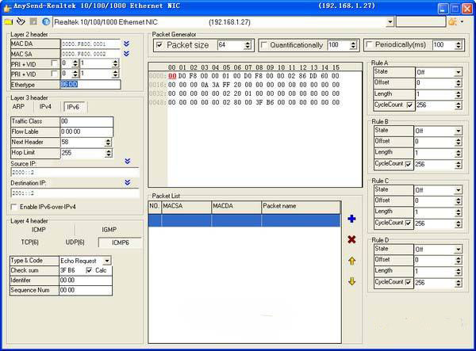Click the yellow folder icon in the toolbar
The image size is (476, 351).
[8, 22]
